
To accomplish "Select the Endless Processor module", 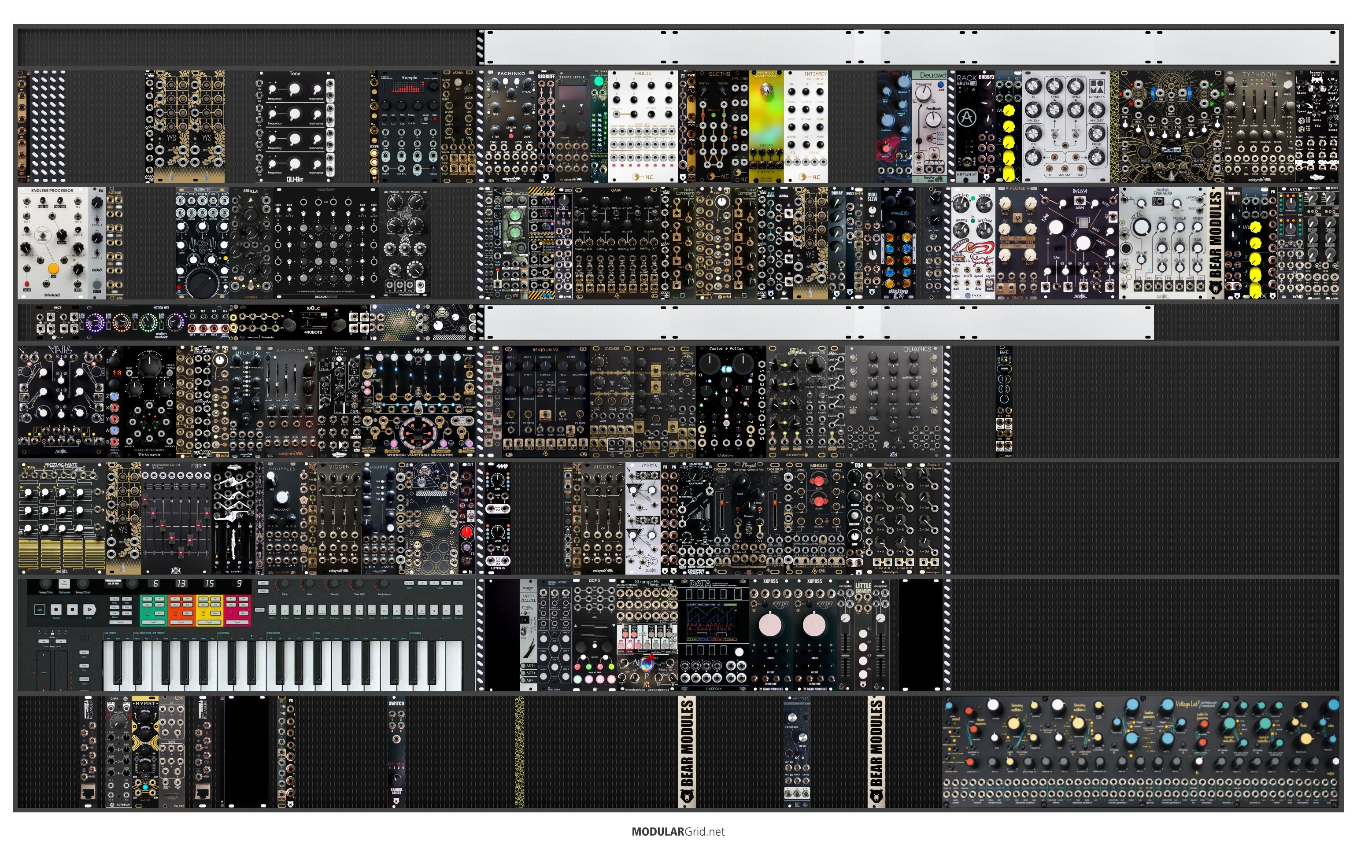I will pyautogui.click(x=53, y=243).
